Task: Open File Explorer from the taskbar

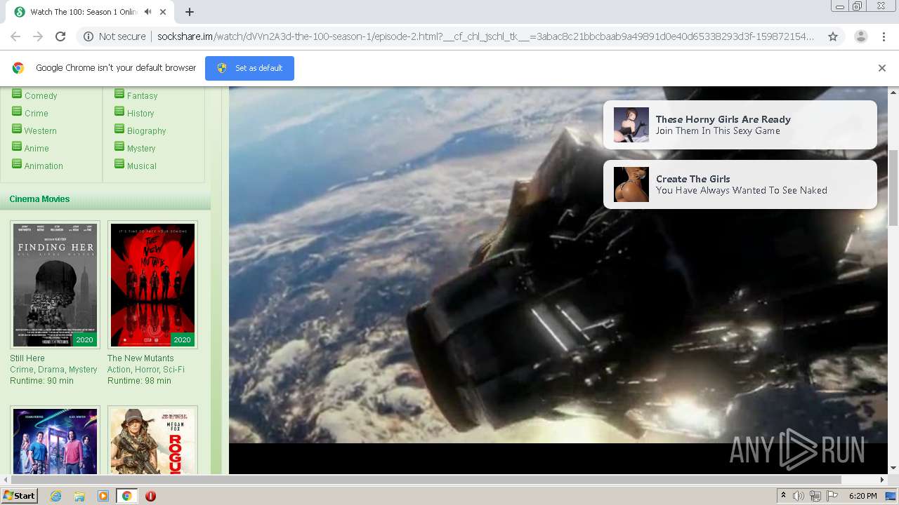Action: (79, 496)
